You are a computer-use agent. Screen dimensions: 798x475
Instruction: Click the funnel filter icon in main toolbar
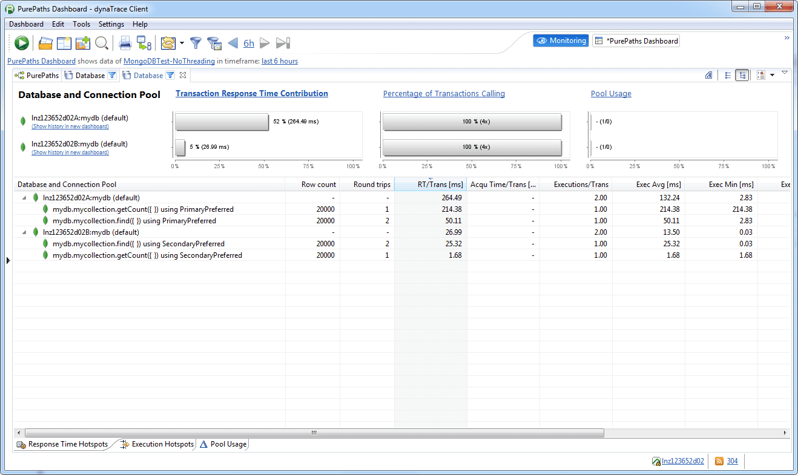point(196,43)
